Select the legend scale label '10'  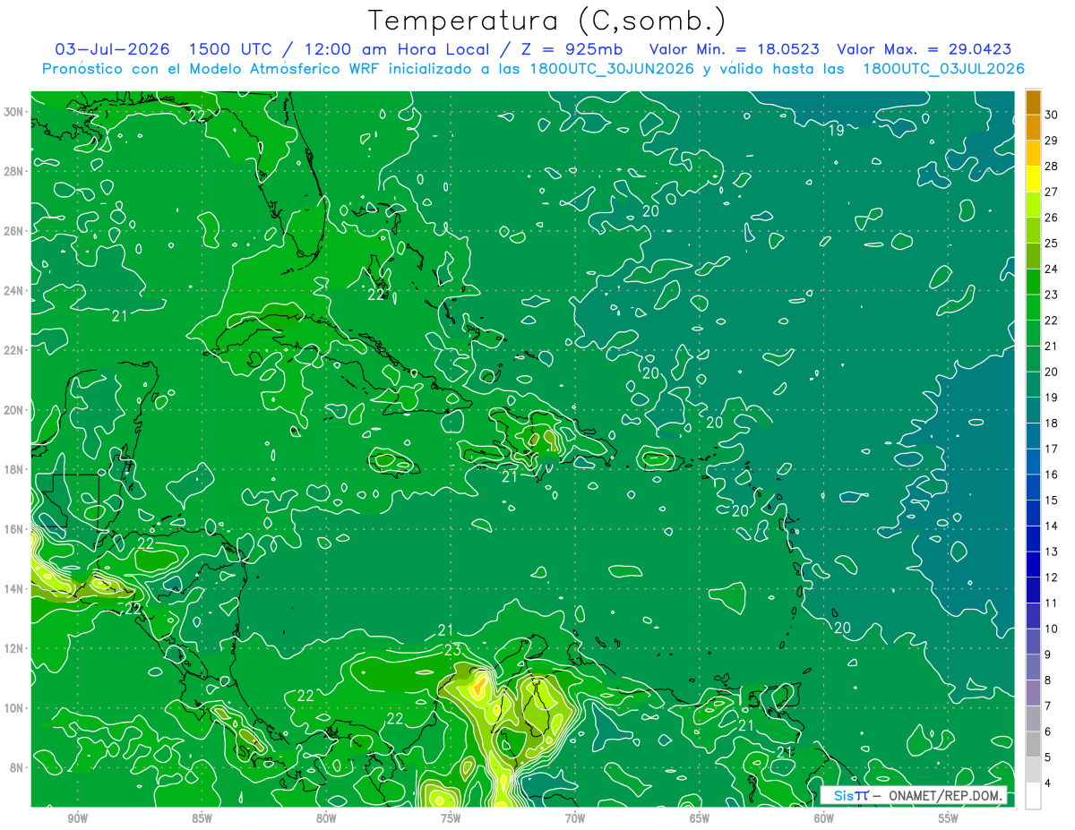pyautogui.click(x=1052, y=629)
